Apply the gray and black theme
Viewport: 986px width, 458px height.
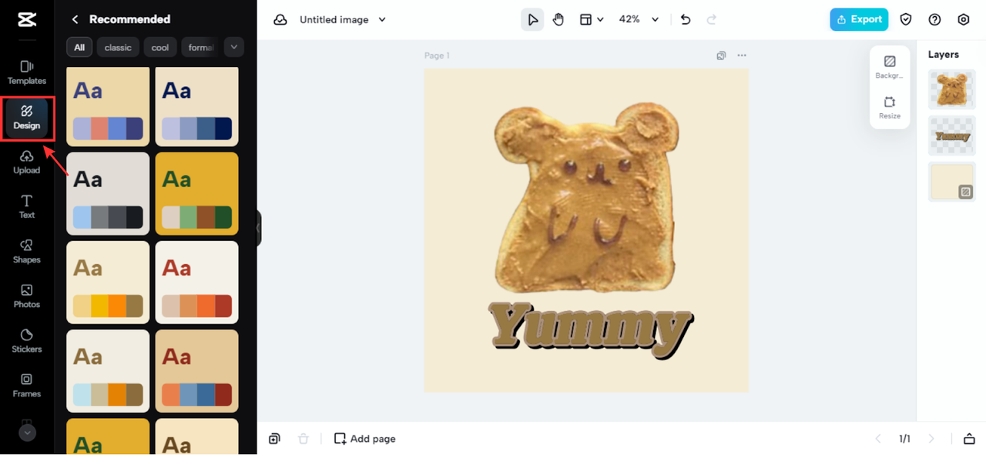[x=108, y=193]
